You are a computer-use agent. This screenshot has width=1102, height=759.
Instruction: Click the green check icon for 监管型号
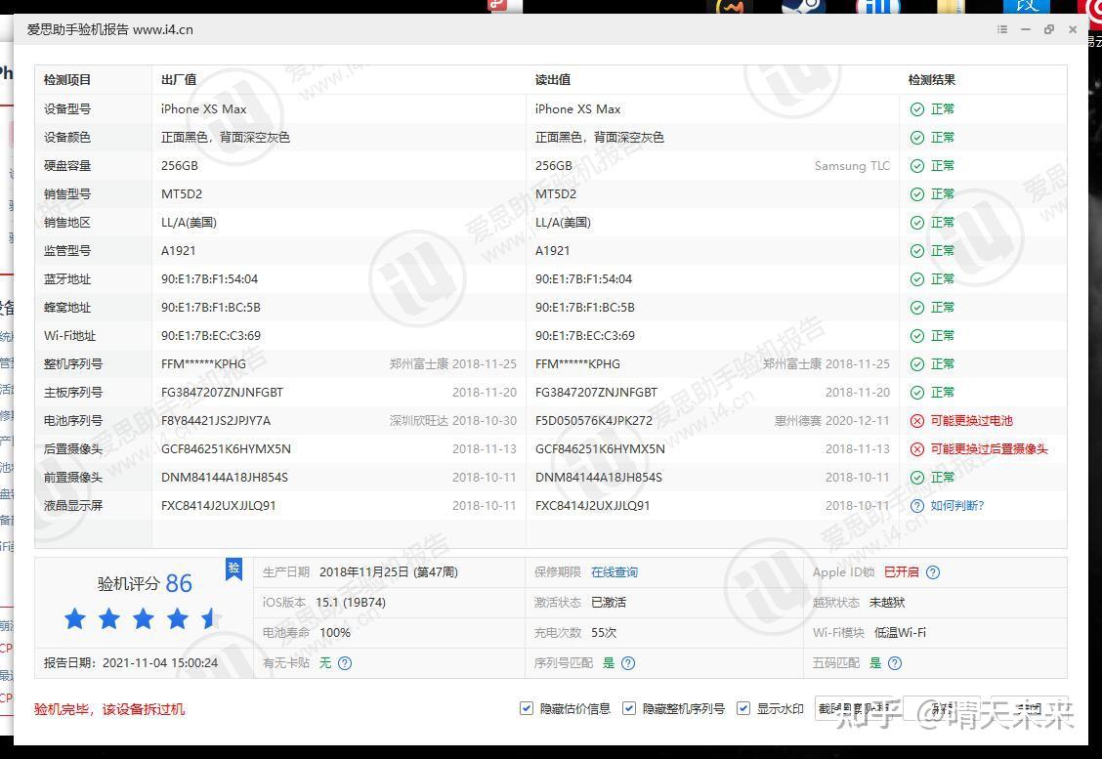click(917, 251)
